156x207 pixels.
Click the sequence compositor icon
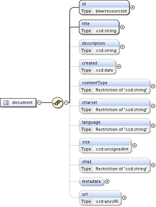point(57,102)
